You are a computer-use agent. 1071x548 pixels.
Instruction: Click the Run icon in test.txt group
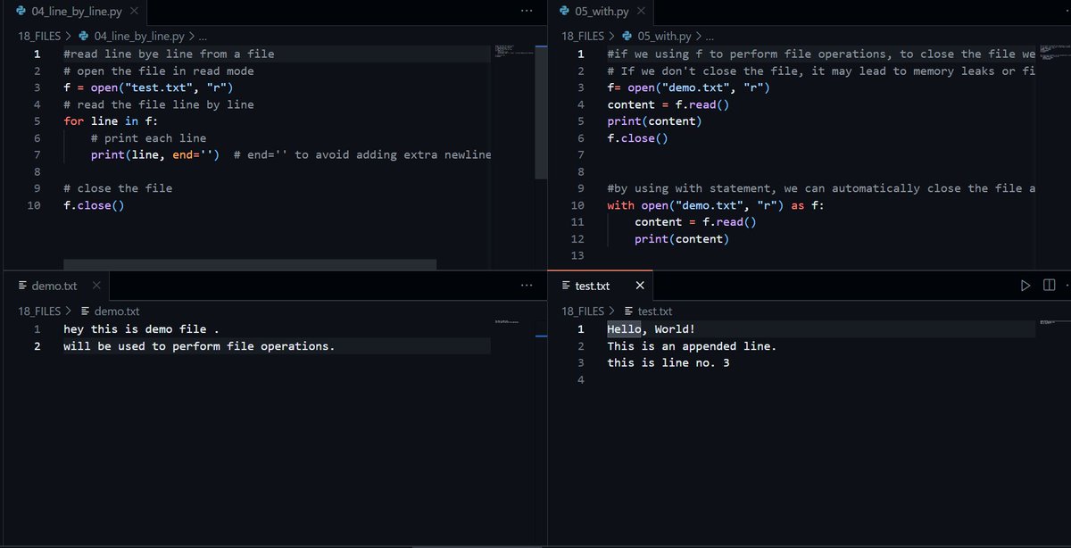click(x=1025, y=286)
